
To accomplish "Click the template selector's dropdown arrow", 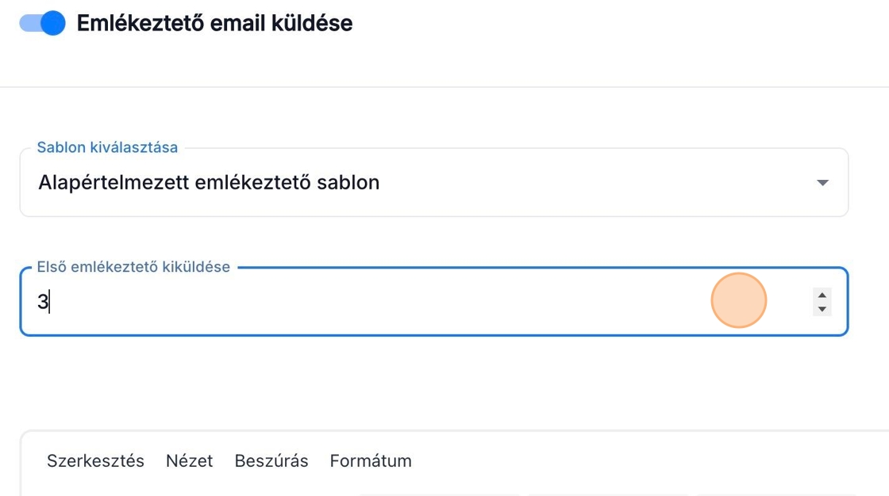I will 822,183.
